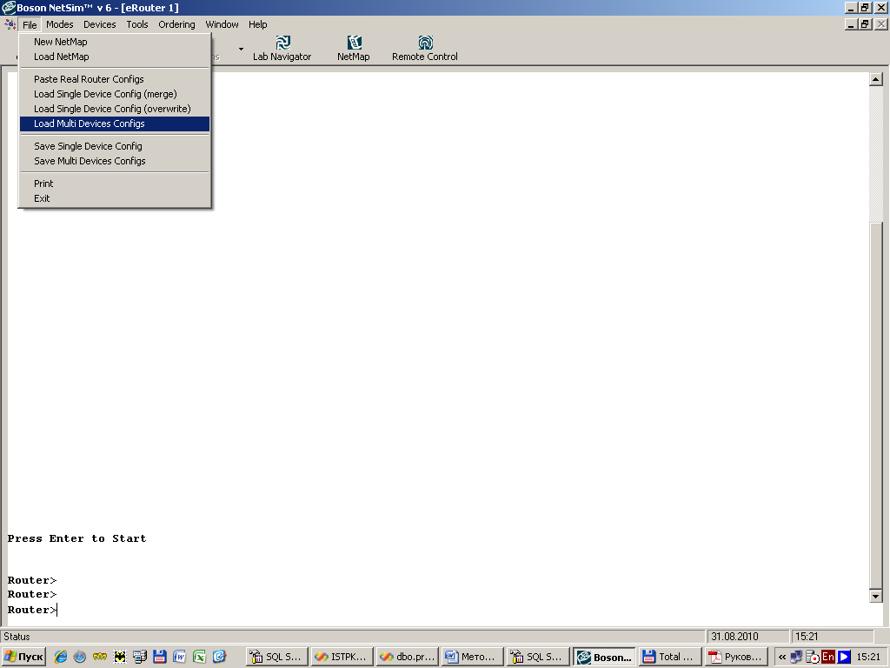The width and height of the screenshot is (890, 668).
Task: Click the Status label in the status bar
Action: (17, 636)
